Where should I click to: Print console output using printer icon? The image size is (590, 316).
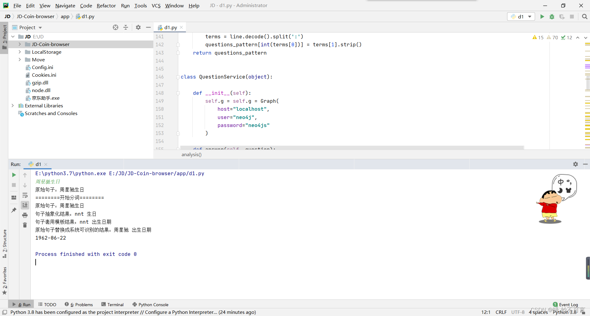25,215
